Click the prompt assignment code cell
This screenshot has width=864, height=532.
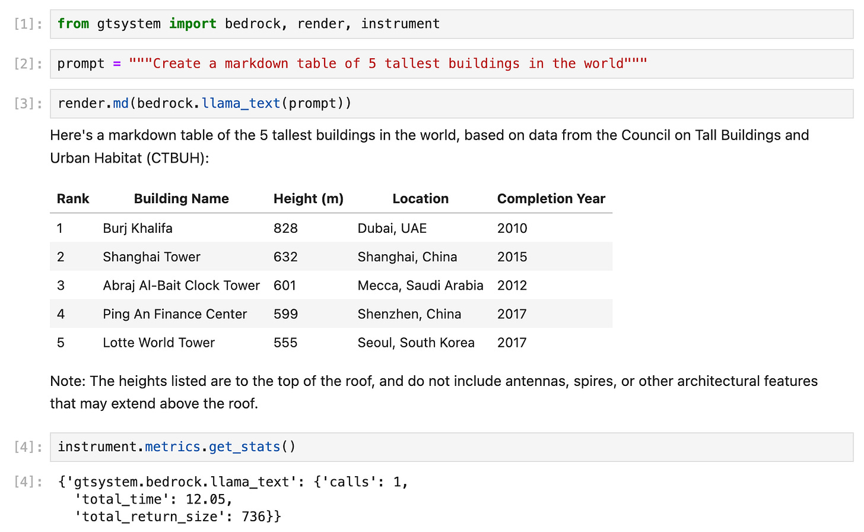coord(452,64)
